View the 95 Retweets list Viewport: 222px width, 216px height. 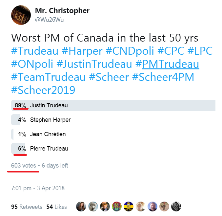(x=26, y=207)
